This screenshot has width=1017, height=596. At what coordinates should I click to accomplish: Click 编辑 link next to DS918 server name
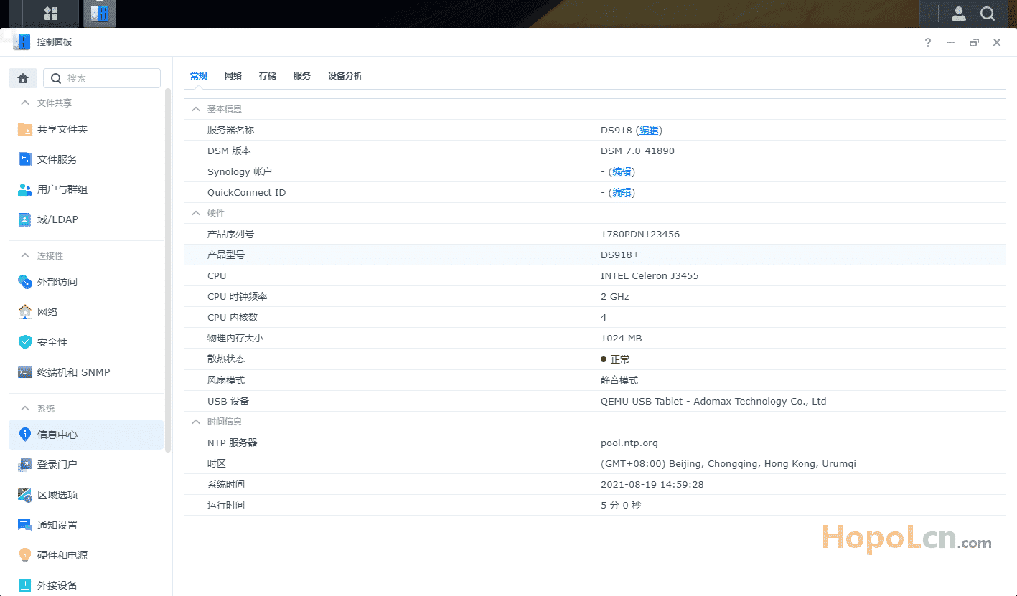(649, 131)
